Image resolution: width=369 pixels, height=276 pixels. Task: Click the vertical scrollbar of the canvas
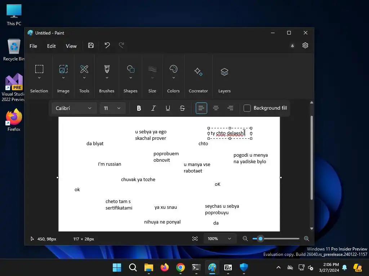coord(312,158)
